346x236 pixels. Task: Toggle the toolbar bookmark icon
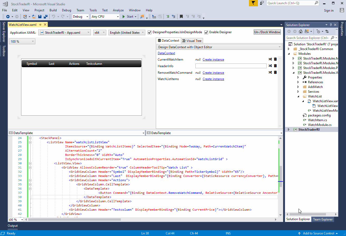(181, 16)
